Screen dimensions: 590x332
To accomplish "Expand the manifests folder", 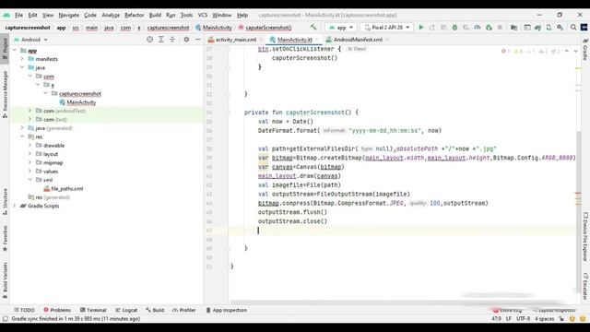I will 22,59.
